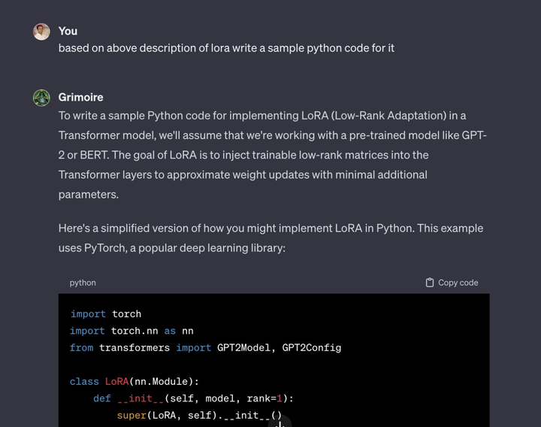Click the user profile avatar
Viewport: 541px width, 427px height.
[x=42, y=32]
